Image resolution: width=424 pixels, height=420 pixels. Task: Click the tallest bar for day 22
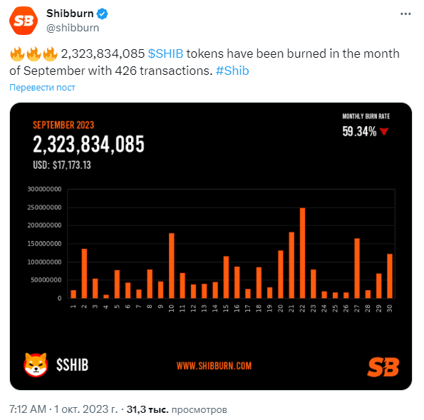(x=302, y=252)
